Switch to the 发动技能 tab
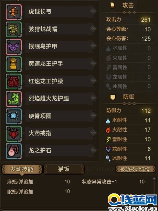The height and width of the screenshot is (211, 158). [22, 169]
